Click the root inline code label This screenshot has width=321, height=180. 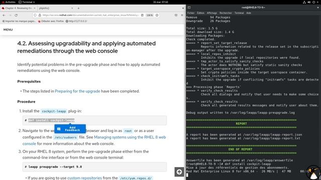click(128, 131)
